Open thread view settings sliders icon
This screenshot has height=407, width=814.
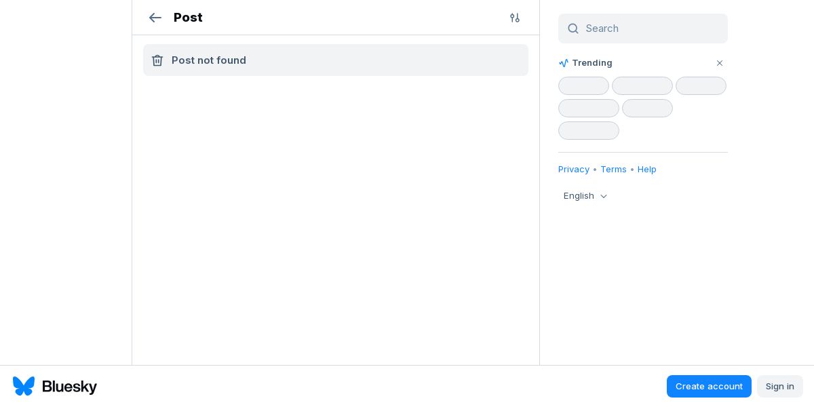pos(515,18)
